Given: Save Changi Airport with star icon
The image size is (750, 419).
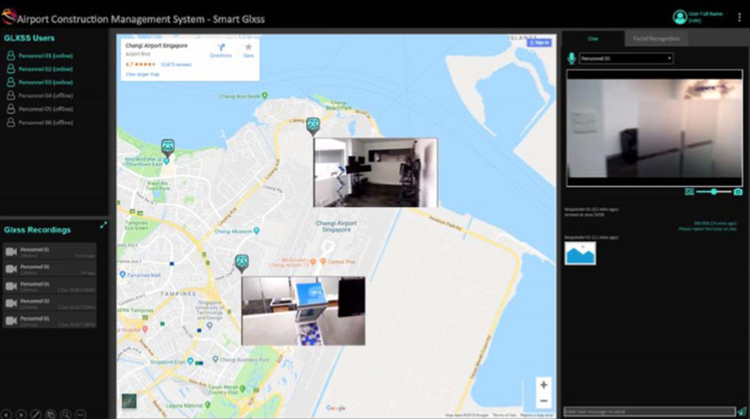Looking at the screenshot, I should coord(248,50).
